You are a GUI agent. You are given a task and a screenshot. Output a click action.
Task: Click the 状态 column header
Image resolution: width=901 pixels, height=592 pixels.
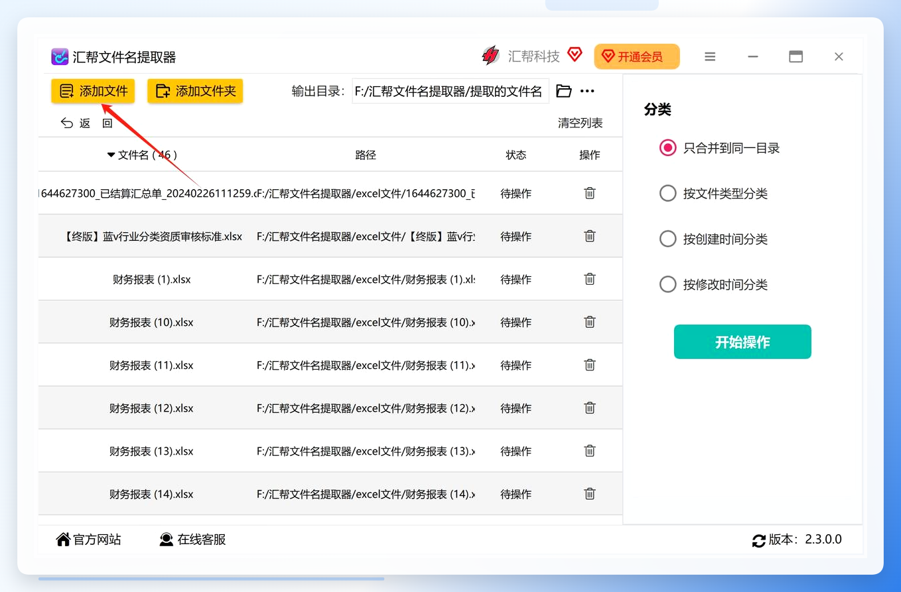point(516,155)
